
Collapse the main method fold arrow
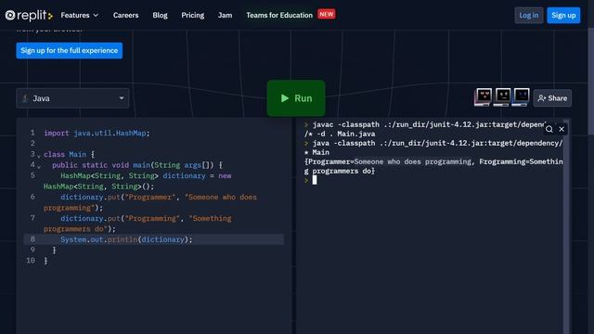coord(39,167)
